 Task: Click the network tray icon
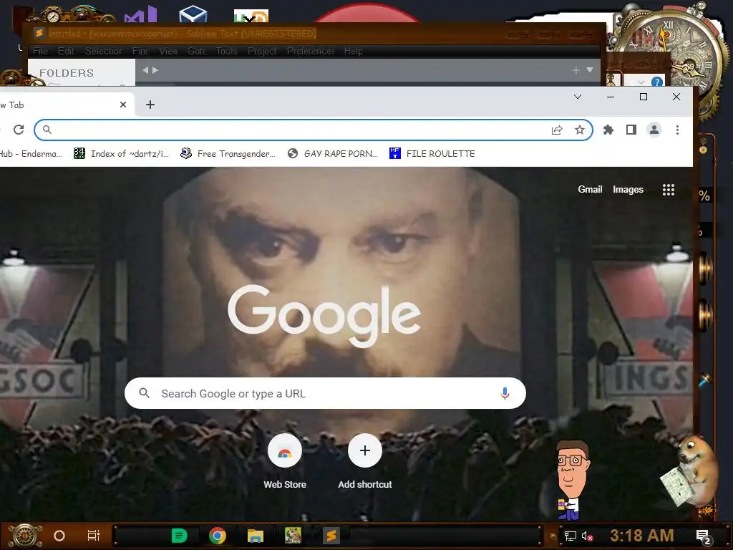pos(570,536)
